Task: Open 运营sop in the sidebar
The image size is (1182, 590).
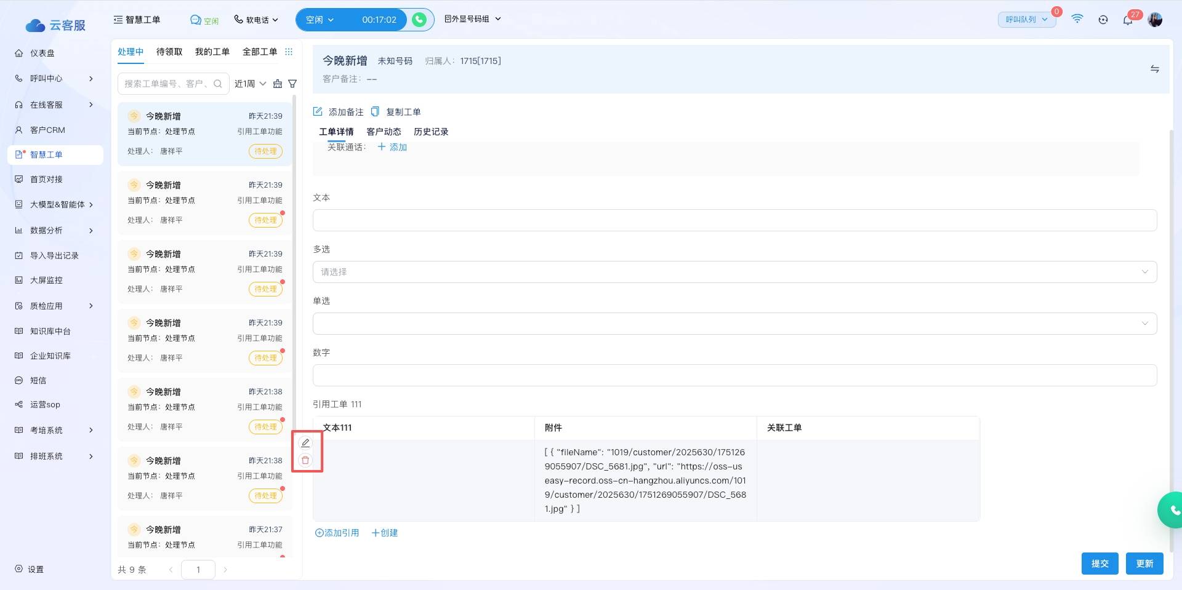Action: [x=45, y=404]
